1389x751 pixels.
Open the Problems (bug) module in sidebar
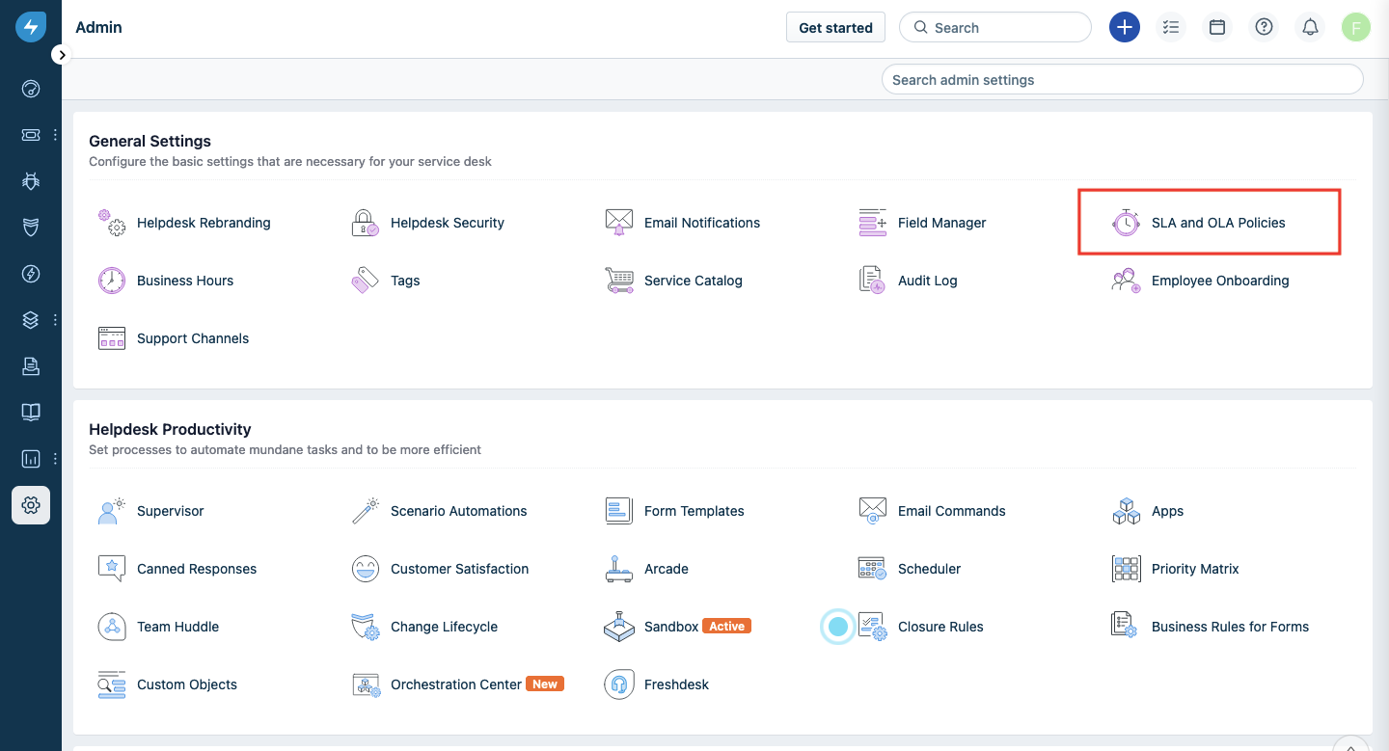click(31, 181)
